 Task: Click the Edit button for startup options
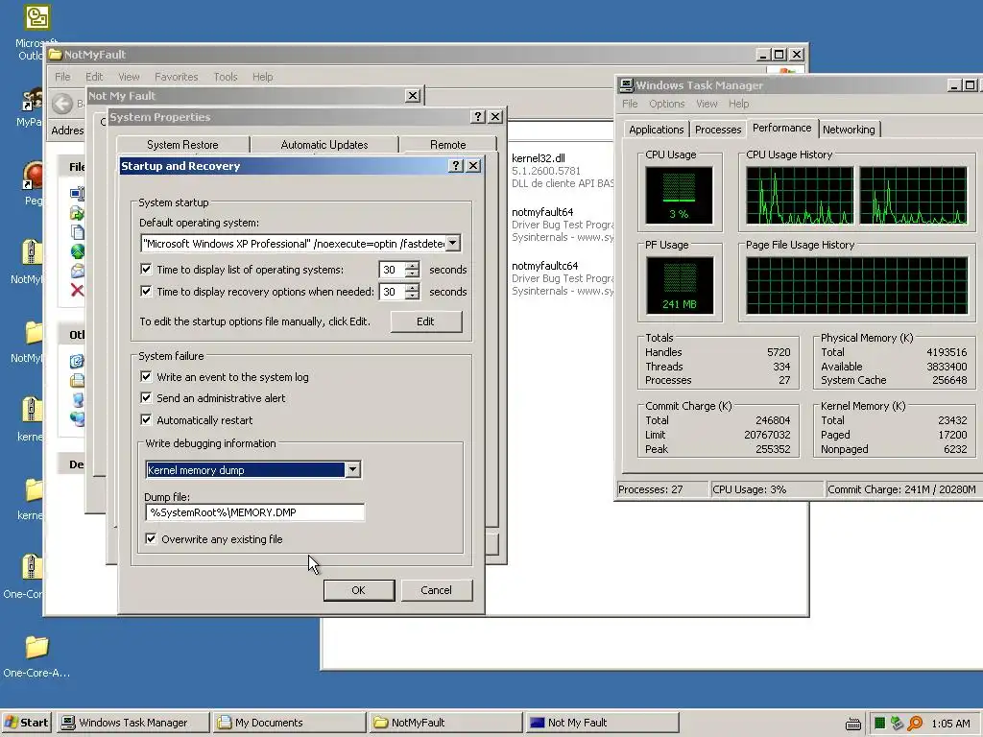coord(425,321)
